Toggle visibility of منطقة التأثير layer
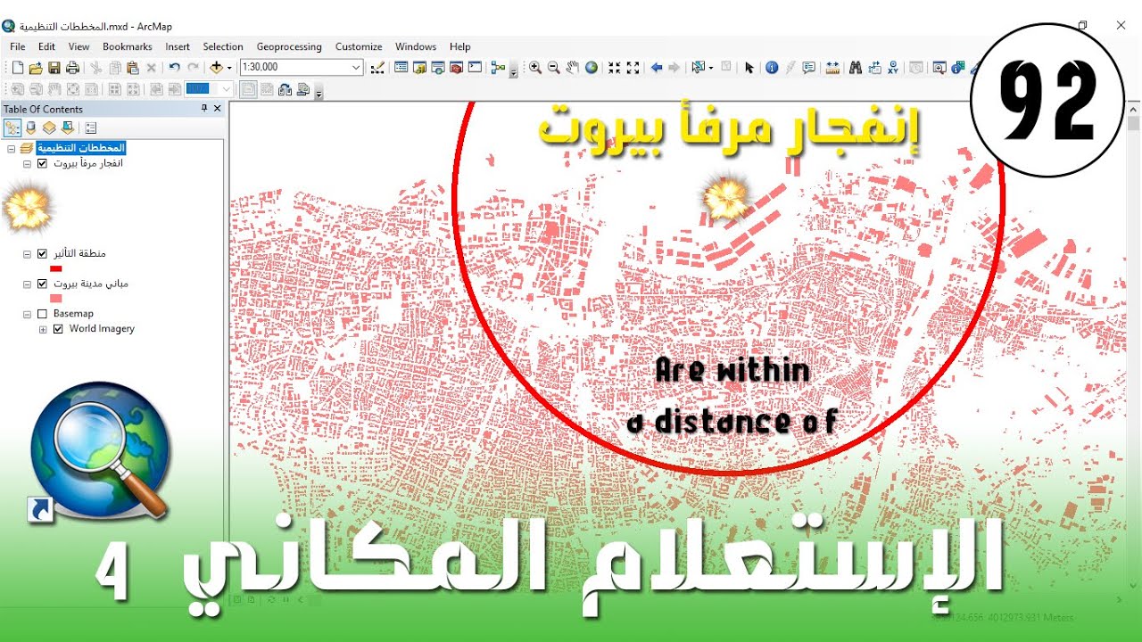The image size is (1142, 642). [42, 254]
